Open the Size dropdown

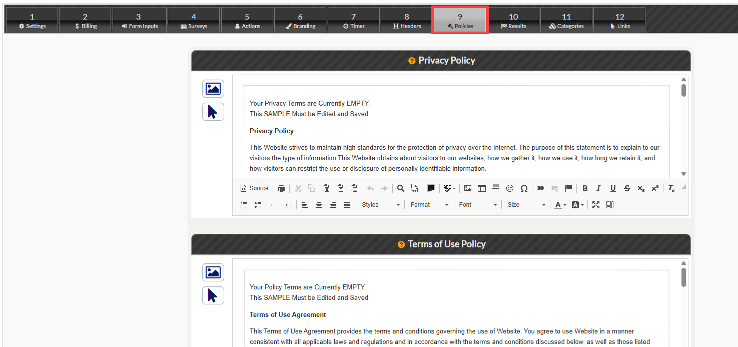(x=526, y=205)
